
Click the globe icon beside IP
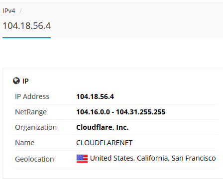click(x=16, y=81)
